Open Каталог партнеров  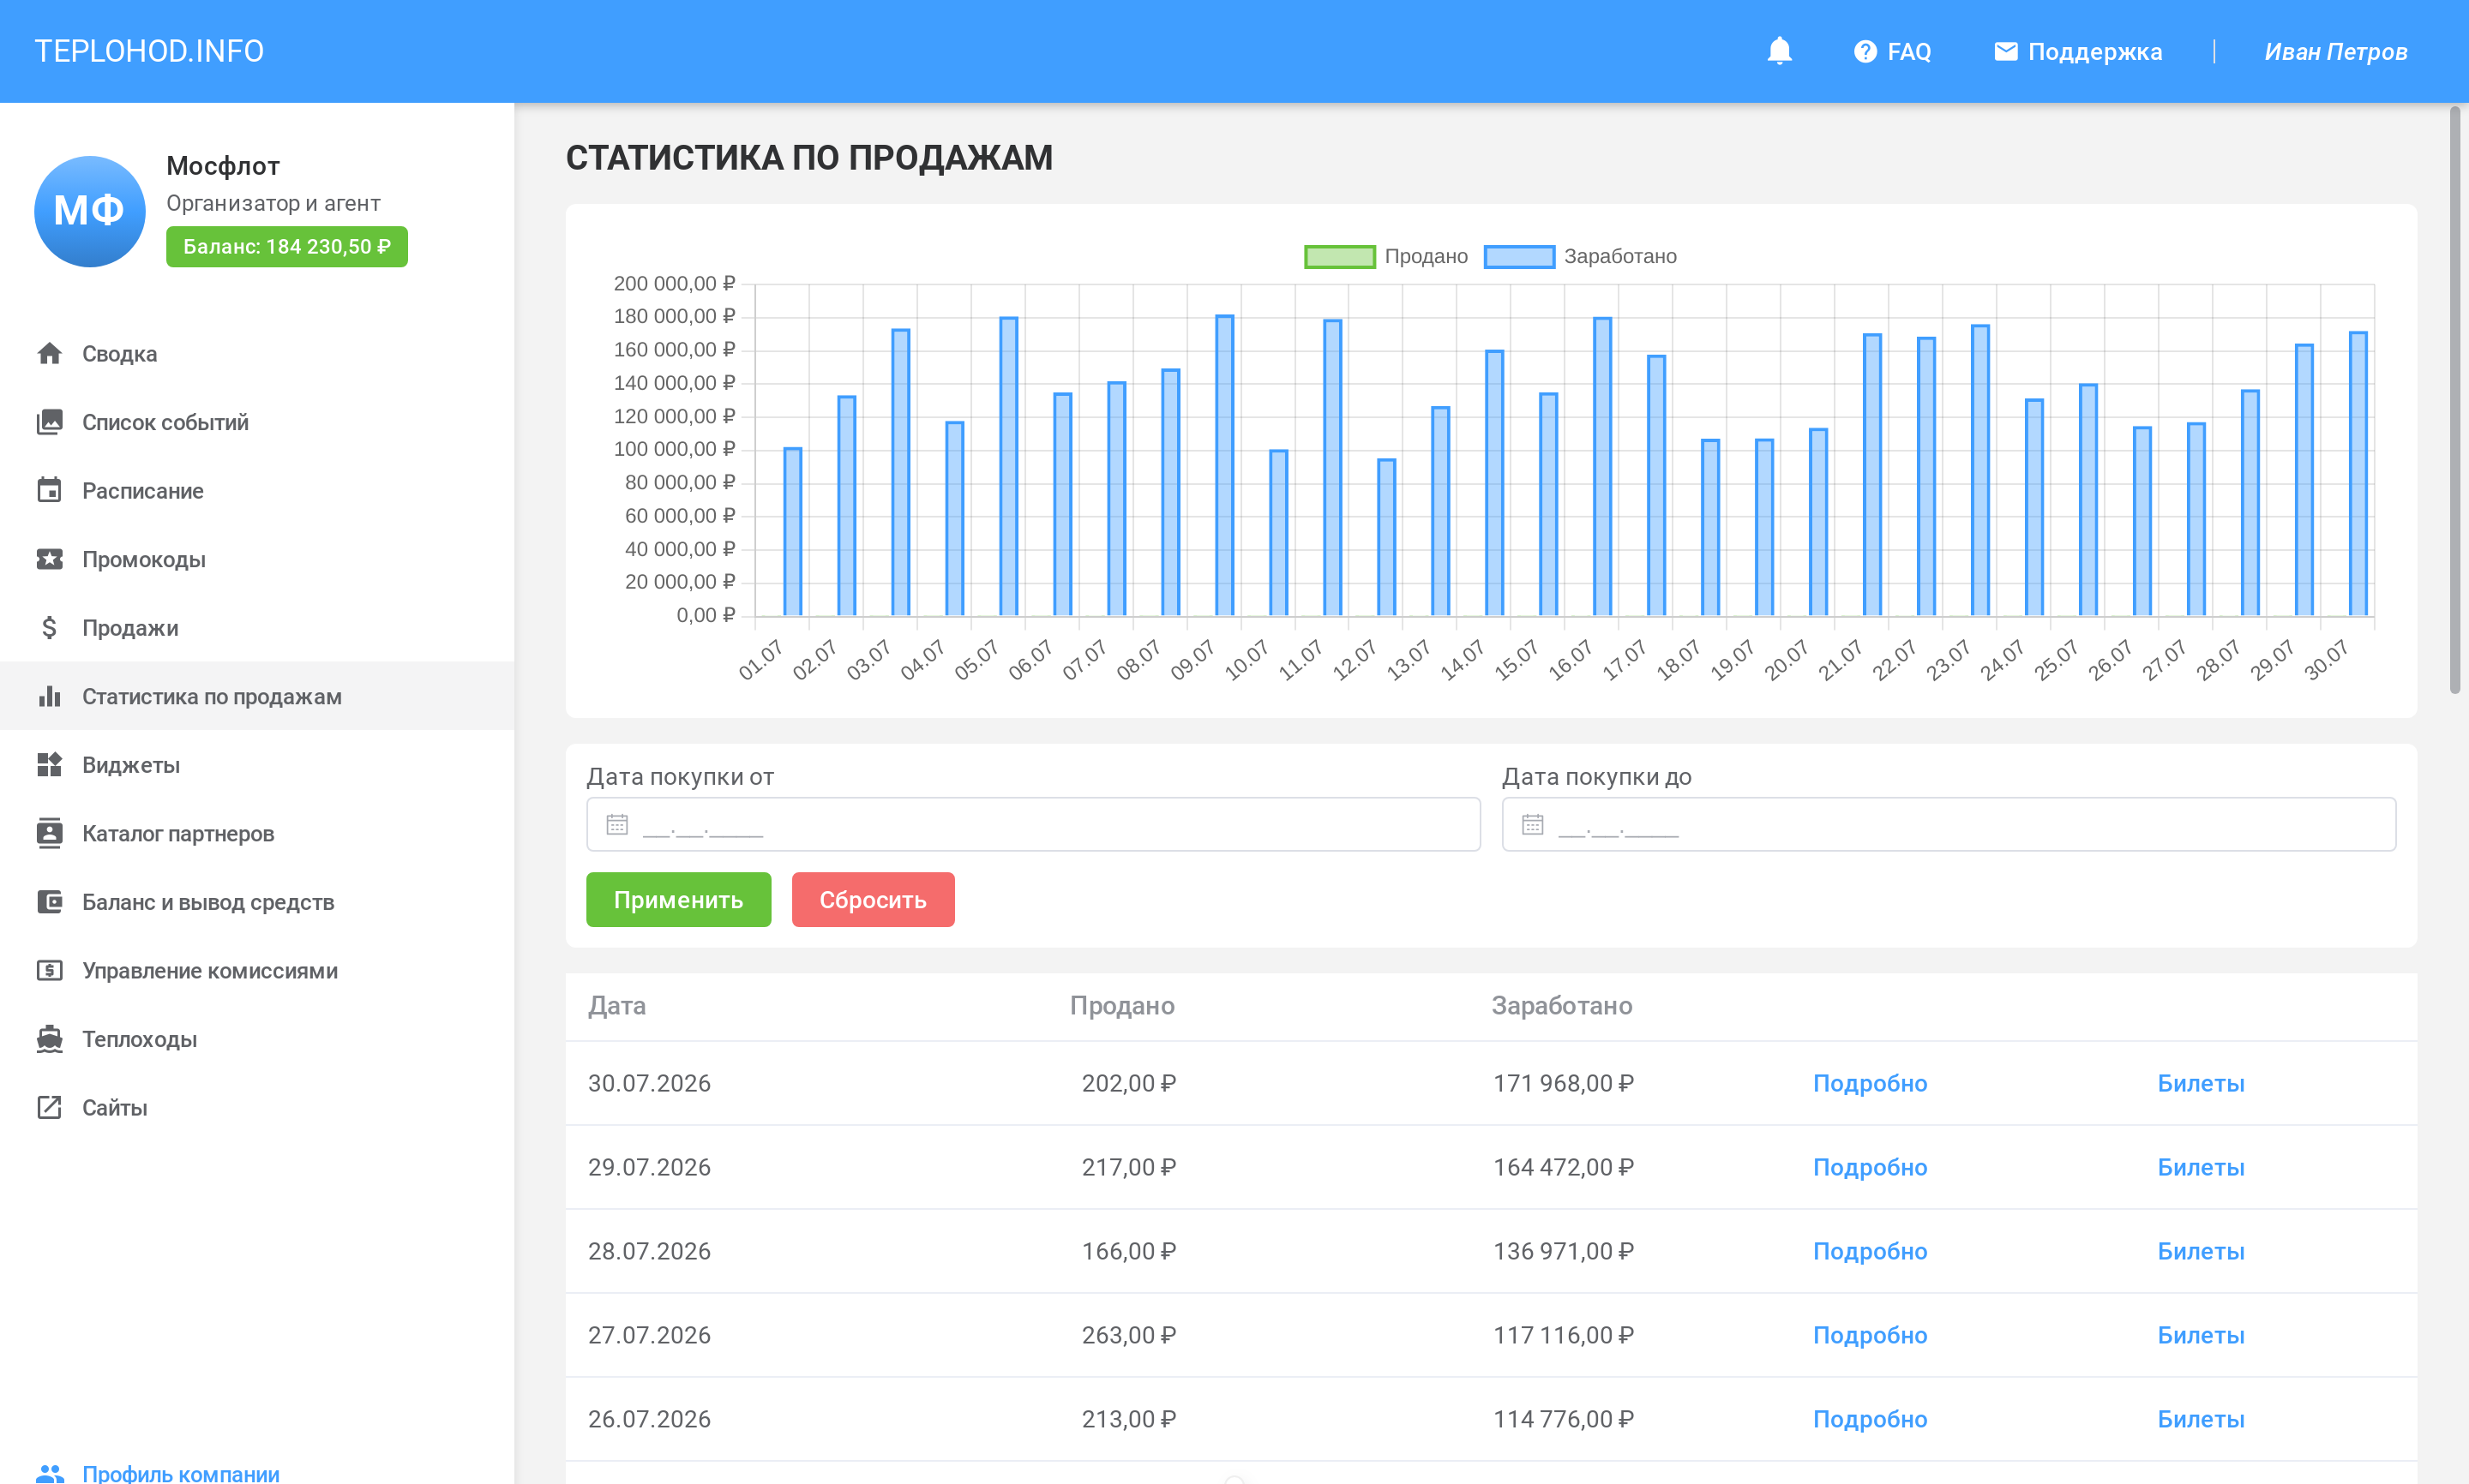click(257, 833)
